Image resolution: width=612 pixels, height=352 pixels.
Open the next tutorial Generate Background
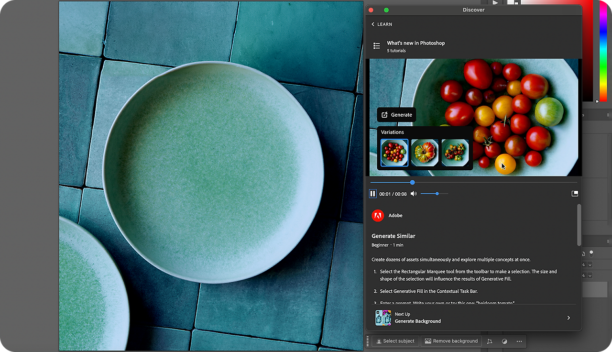(x=473, y=318)
